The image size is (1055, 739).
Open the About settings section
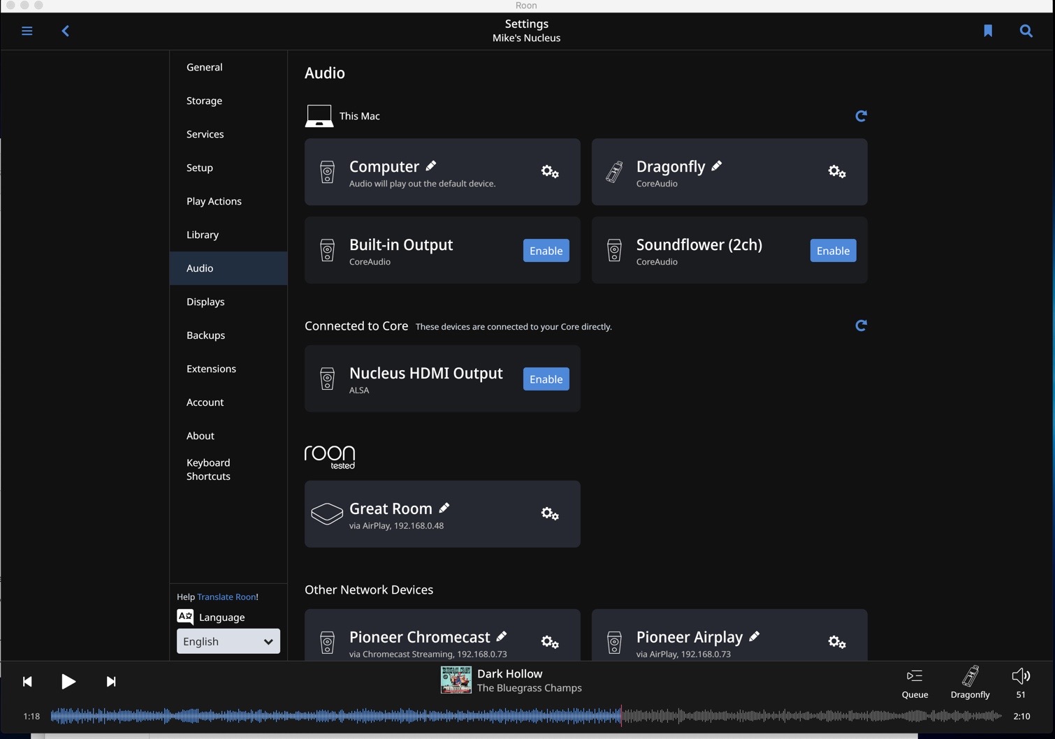(228, 436)
